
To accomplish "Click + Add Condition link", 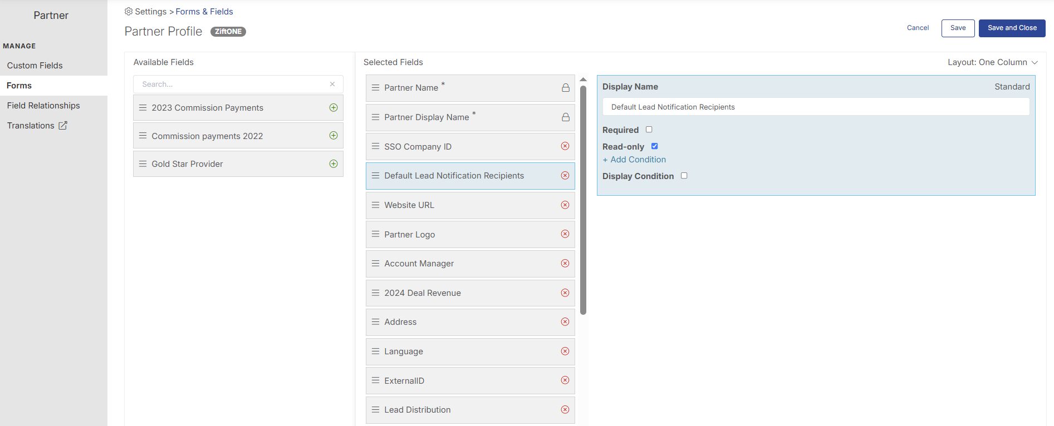I will (x=634, y=160).
